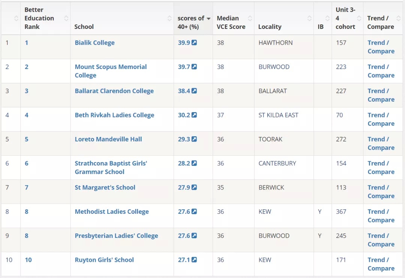Open Trend / Compare for Methodist Ladies College
The image size is (405, 278).
click(x=381, y=216)
